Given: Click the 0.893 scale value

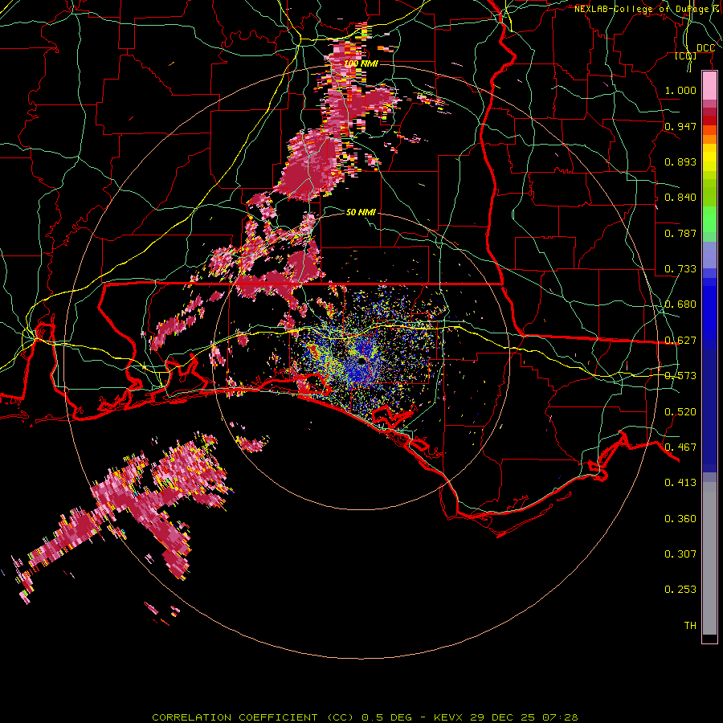Looking at the screenshot, I should (x=680, y=161).
